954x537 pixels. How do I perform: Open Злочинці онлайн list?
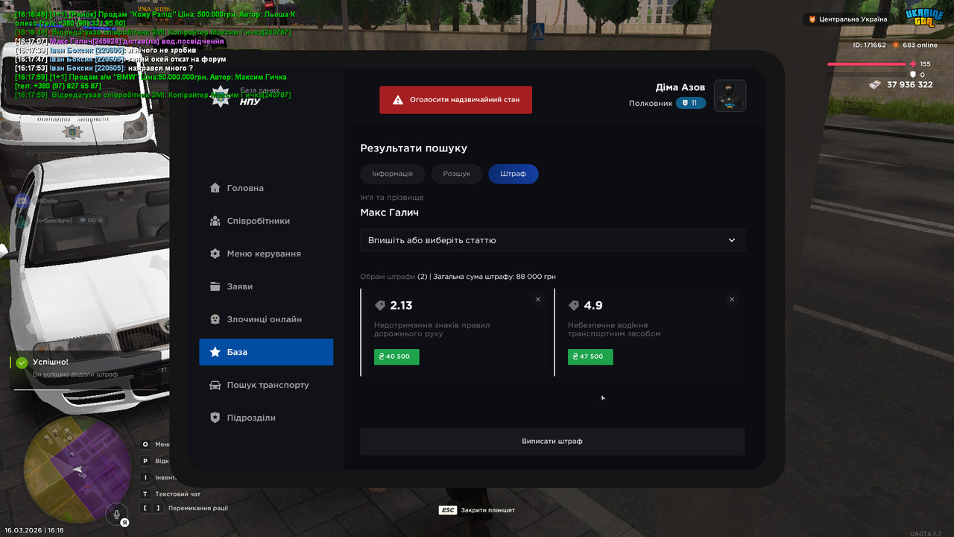pyautogui.click(x=266, y=319)
